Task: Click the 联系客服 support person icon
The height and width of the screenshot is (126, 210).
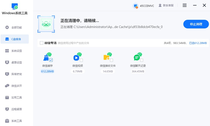Action: click(x=160, y=5)
